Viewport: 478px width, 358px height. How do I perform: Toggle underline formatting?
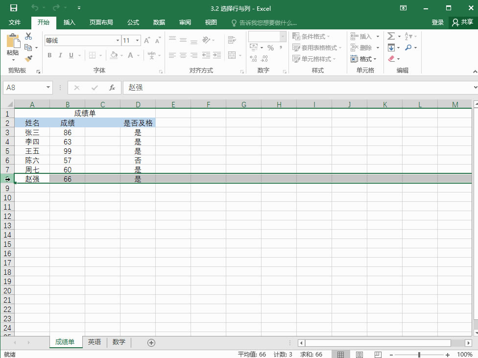click(70, 55)
